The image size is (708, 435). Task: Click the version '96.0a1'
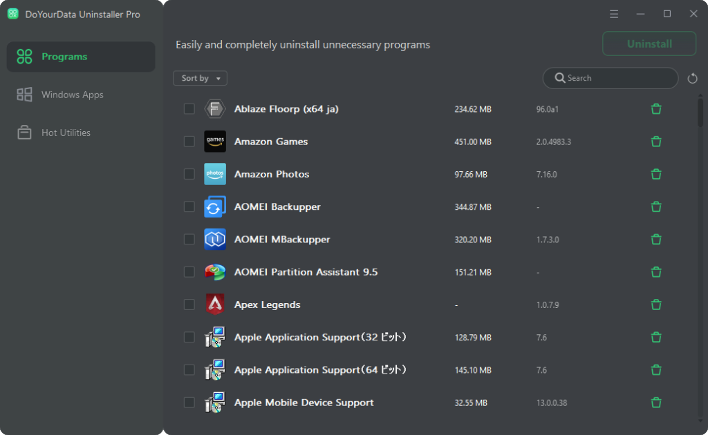point(548,110)
